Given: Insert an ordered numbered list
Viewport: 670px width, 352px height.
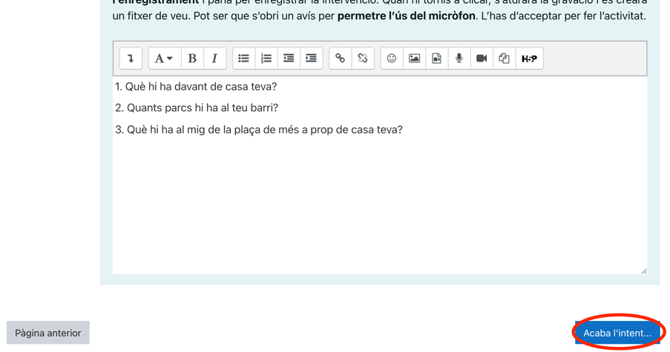Looking at the screenshot, I should [x=266, y=59].
